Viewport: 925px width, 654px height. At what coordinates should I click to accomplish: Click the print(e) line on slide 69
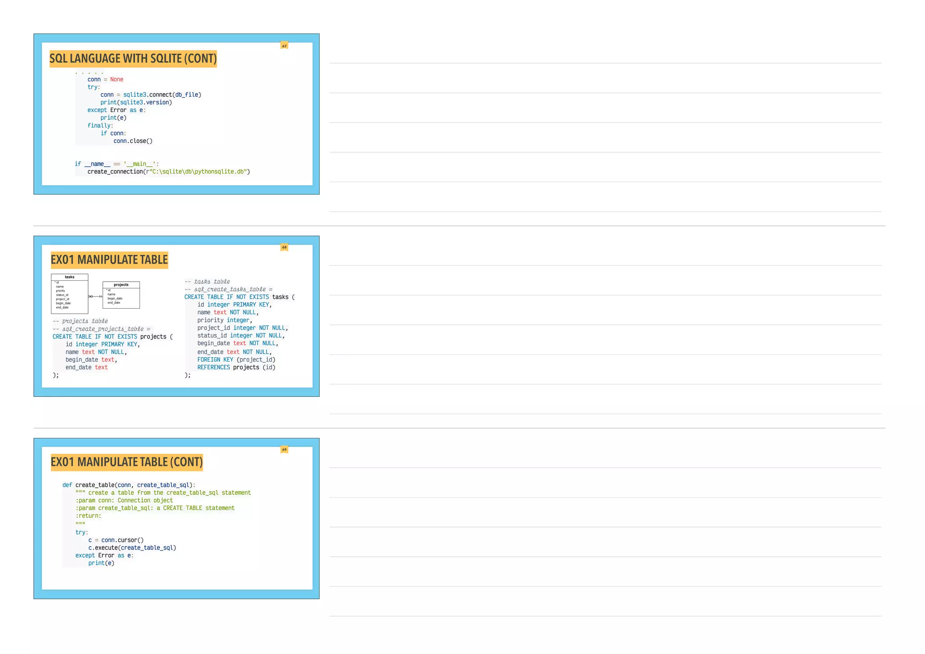point(102,563)
